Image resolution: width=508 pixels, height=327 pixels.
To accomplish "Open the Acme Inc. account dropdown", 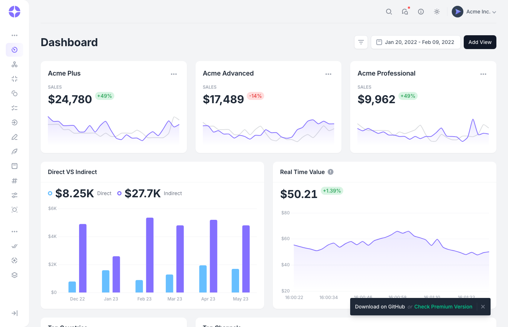I will tap(474, 12).
